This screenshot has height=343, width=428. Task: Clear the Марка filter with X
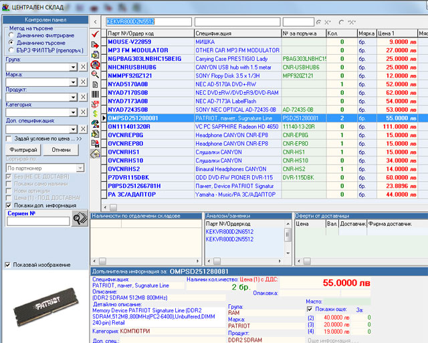point(83,82)
